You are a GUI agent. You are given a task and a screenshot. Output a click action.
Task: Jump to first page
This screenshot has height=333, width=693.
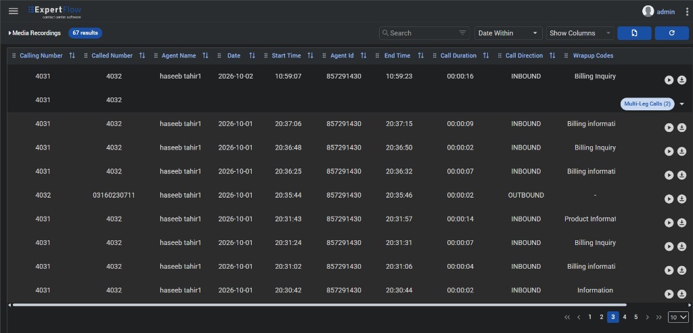pyautogui.click(x=567, y=317)
